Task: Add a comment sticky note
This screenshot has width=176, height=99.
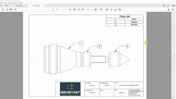Action: 107,10
